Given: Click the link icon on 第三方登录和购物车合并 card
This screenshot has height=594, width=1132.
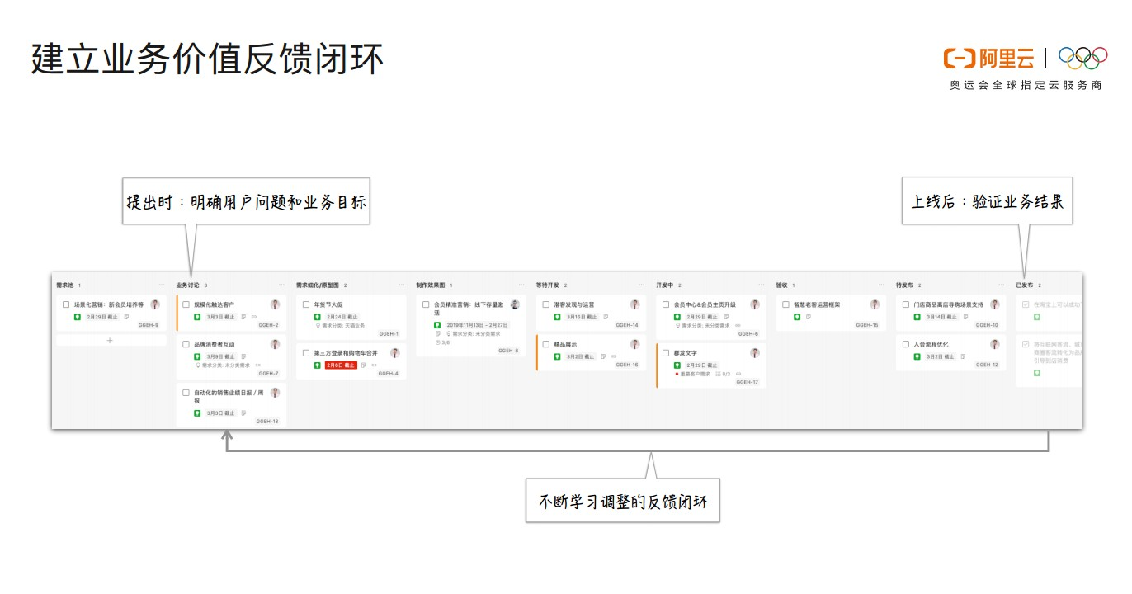Looking at the screenshot, I should pyautogui.click(x=373, y=365).
